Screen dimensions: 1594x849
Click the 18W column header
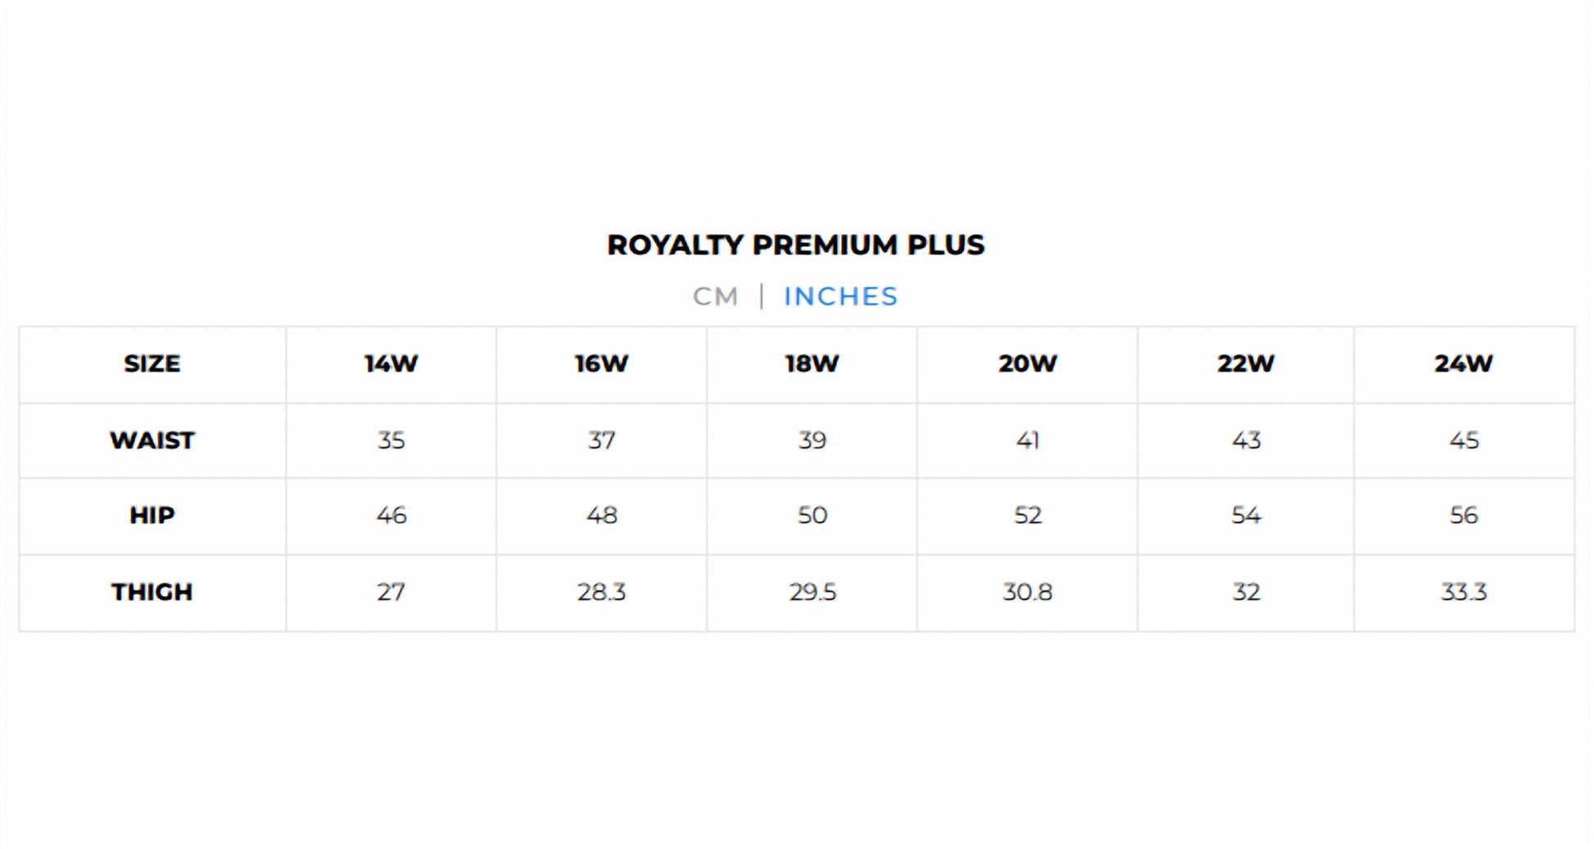(812, 364)
